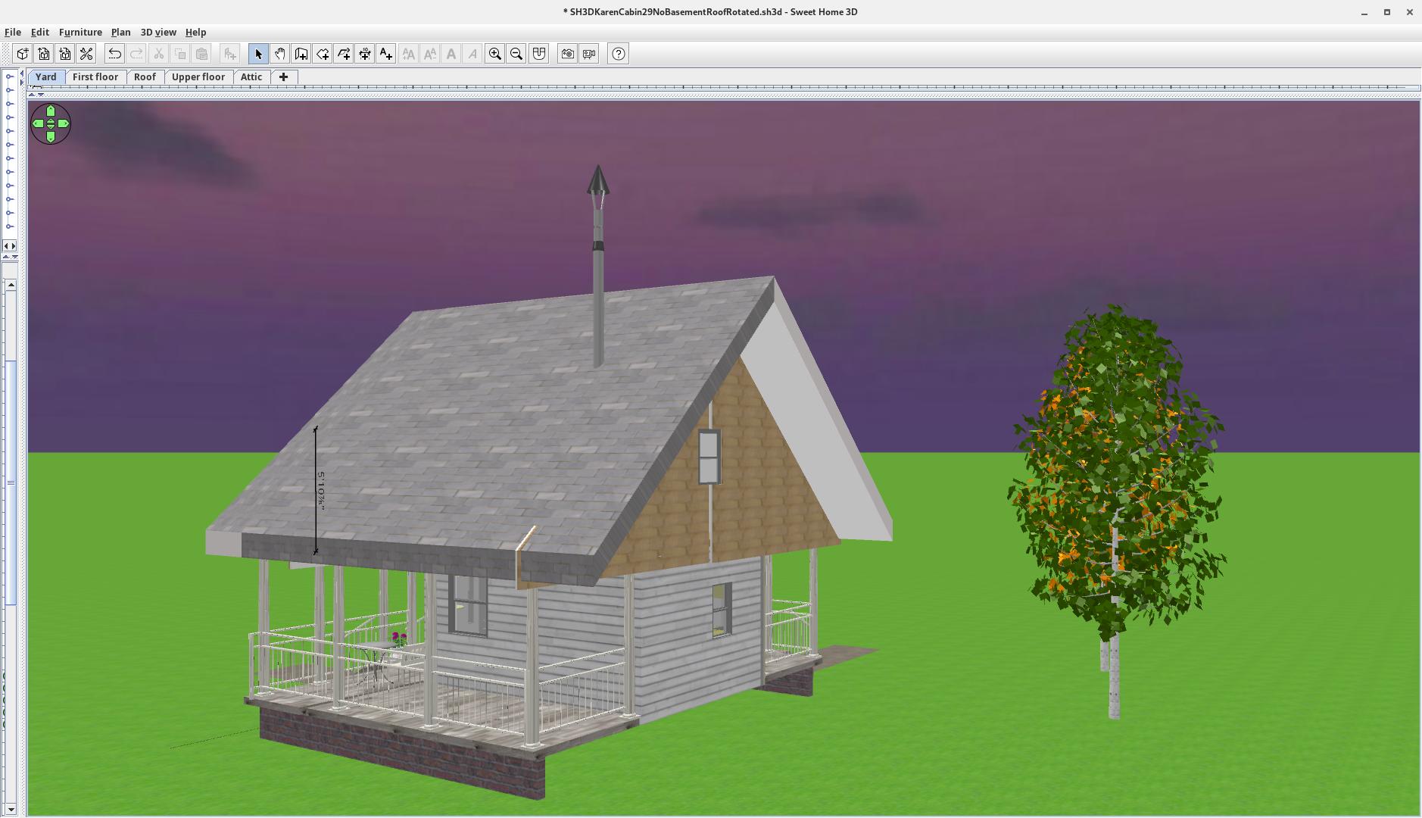
Task: Click the Zoom in magnifier
Action: pyautogui.click(x=495, y=54)
